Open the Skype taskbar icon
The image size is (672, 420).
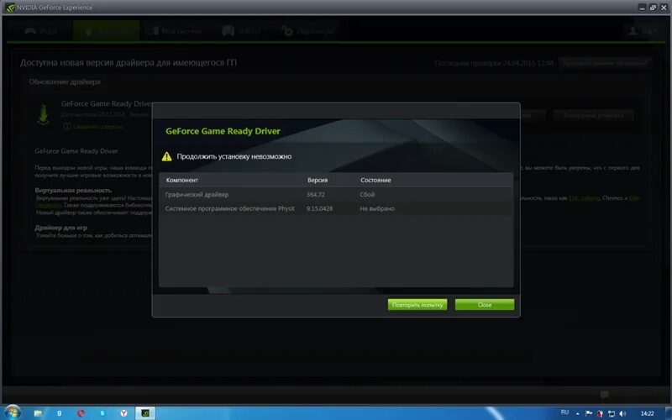pos(102,413)
